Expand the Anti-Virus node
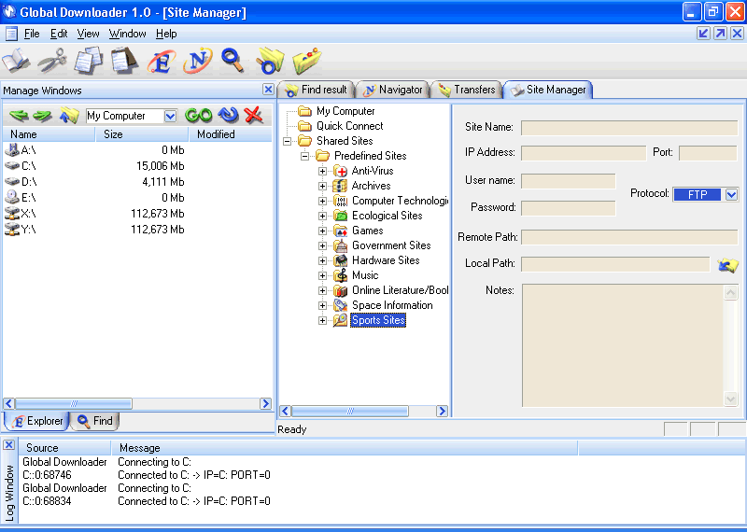 322,171
